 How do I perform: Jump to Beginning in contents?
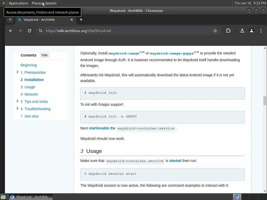(x=29, y=65)
